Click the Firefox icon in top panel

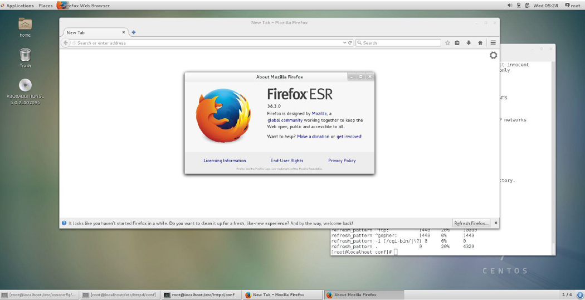pyautogui.click(x=62, y=5)
